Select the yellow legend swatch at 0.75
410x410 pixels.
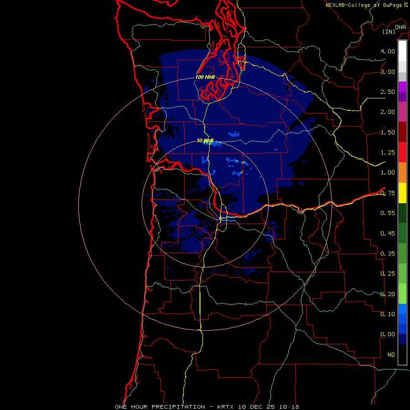click(402, 193)
